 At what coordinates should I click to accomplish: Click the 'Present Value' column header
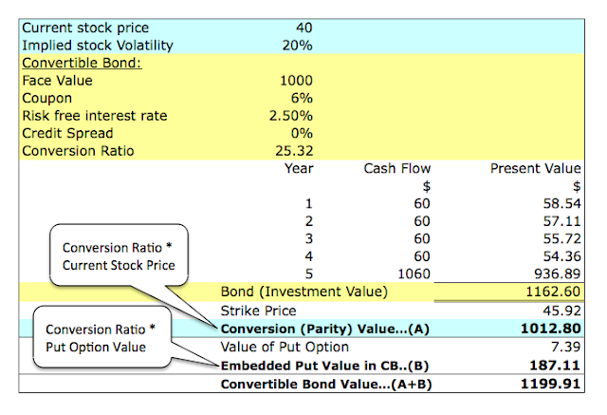pyautogui.click(x=536, y=168)
